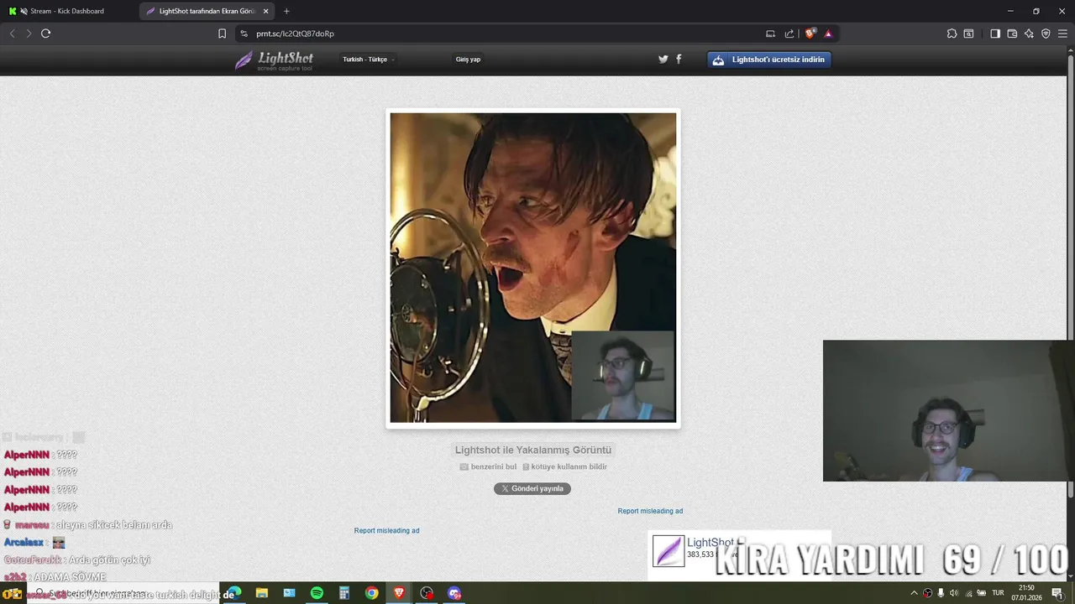Open Calculator from the taskbar

pyautogui.click(x=344, y=593)
